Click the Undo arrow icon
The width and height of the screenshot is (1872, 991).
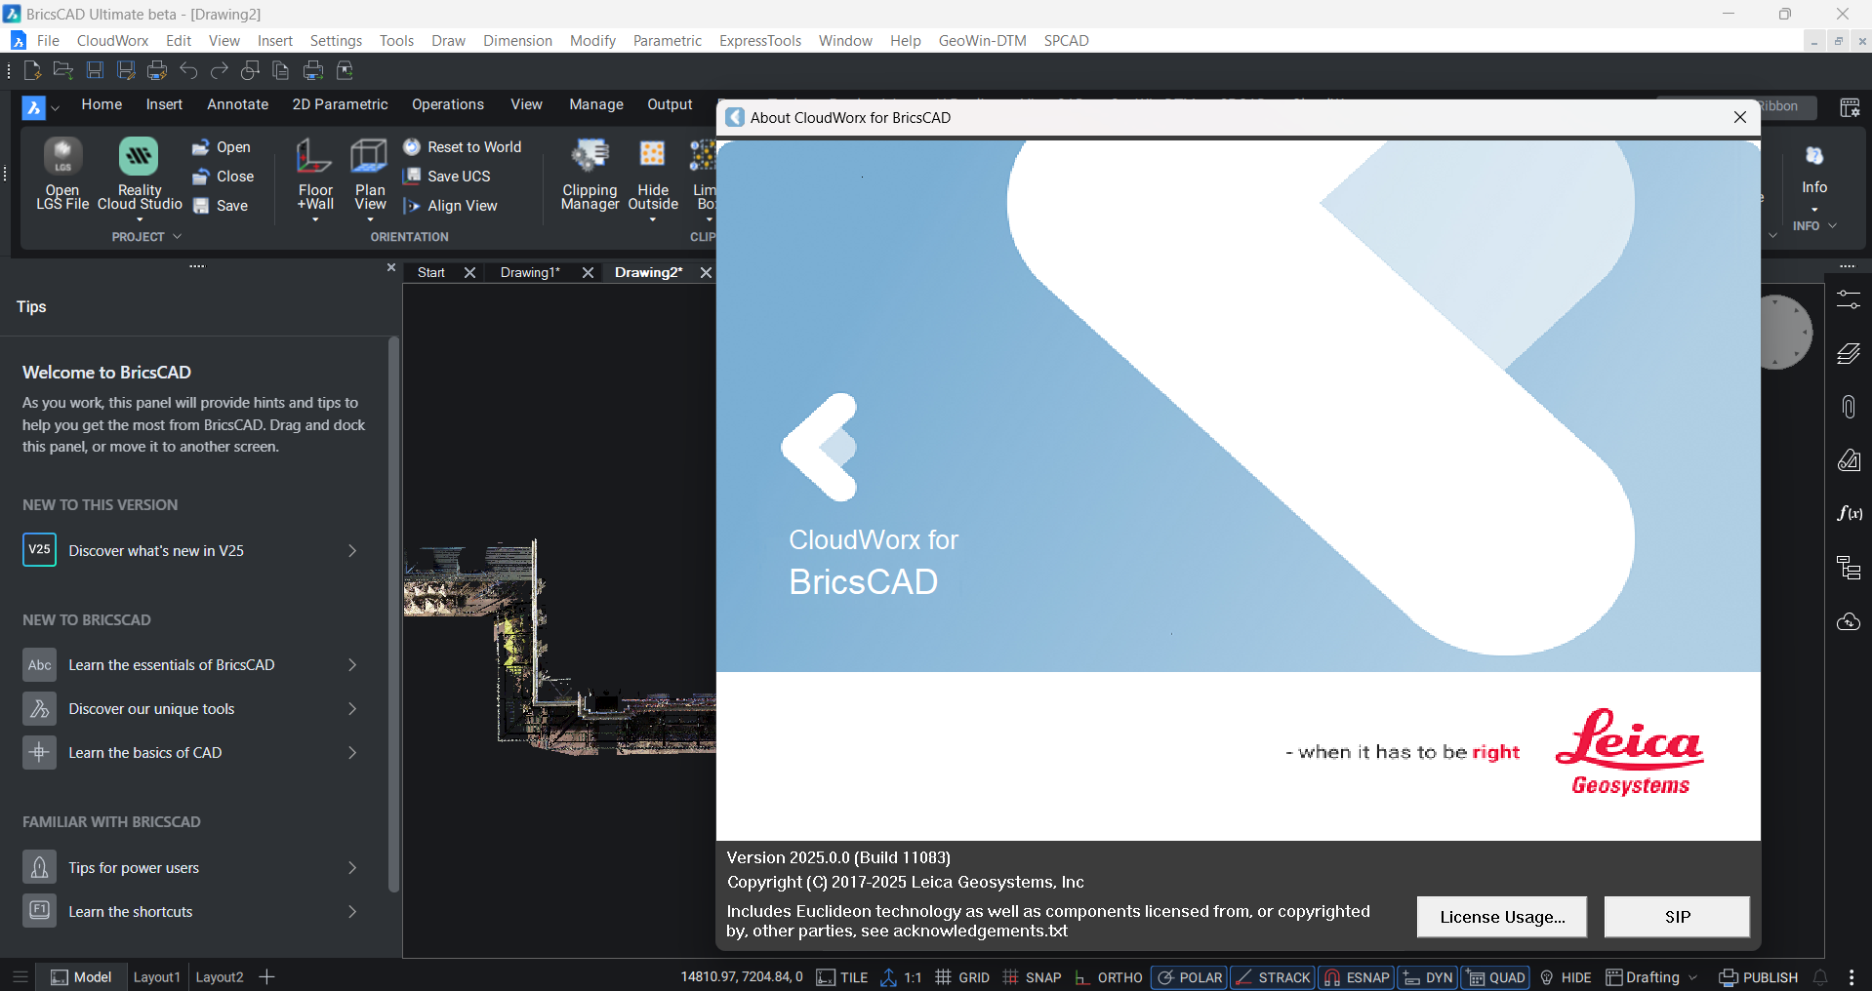pyautogui.click(x=188, y=70)
